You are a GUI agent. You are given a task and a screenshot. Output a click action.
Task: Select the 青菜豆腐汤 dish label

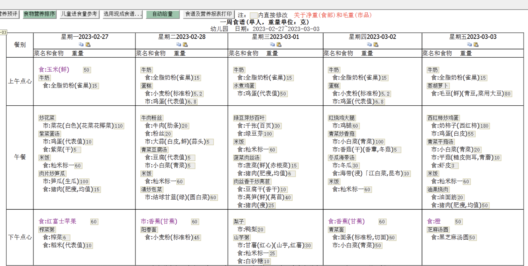click(154, 150)
